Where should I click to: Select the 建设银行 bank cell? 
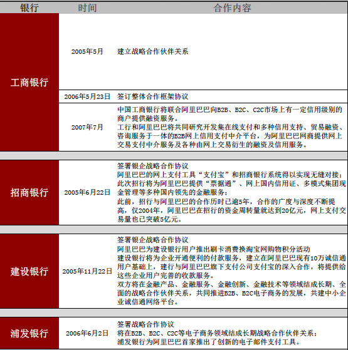point(29,272)
